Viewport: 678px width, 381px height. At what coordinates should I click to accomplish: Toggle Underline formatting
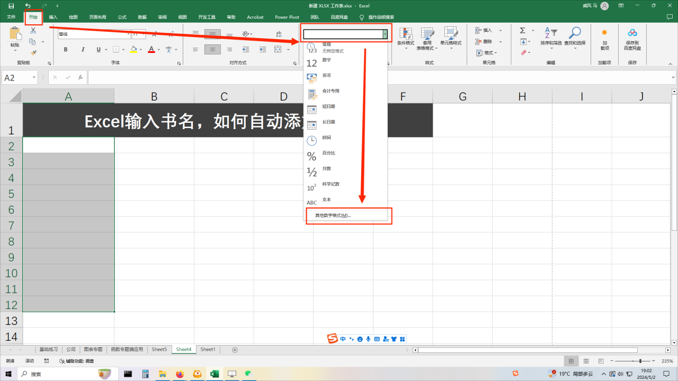(99, 50)
